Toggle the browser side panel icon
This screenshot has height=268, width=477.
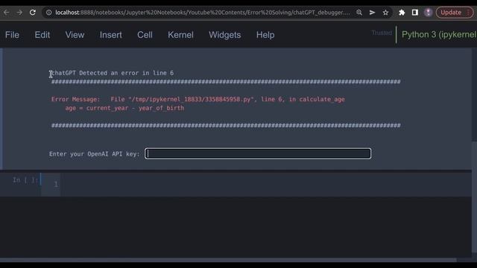coord(415,13)
